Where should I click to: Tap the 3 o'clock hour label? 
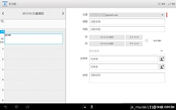3,70
